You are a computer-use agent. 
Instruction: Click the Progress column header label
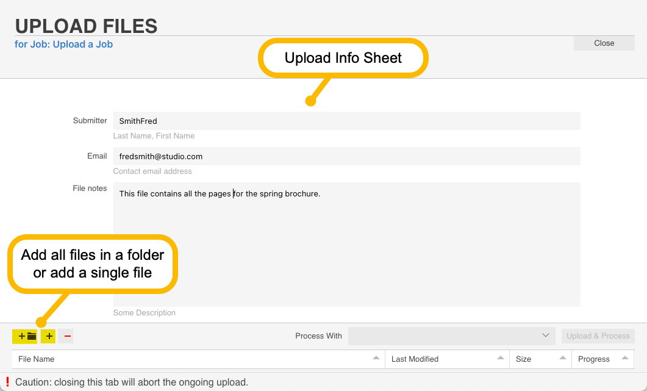point(593,359)
